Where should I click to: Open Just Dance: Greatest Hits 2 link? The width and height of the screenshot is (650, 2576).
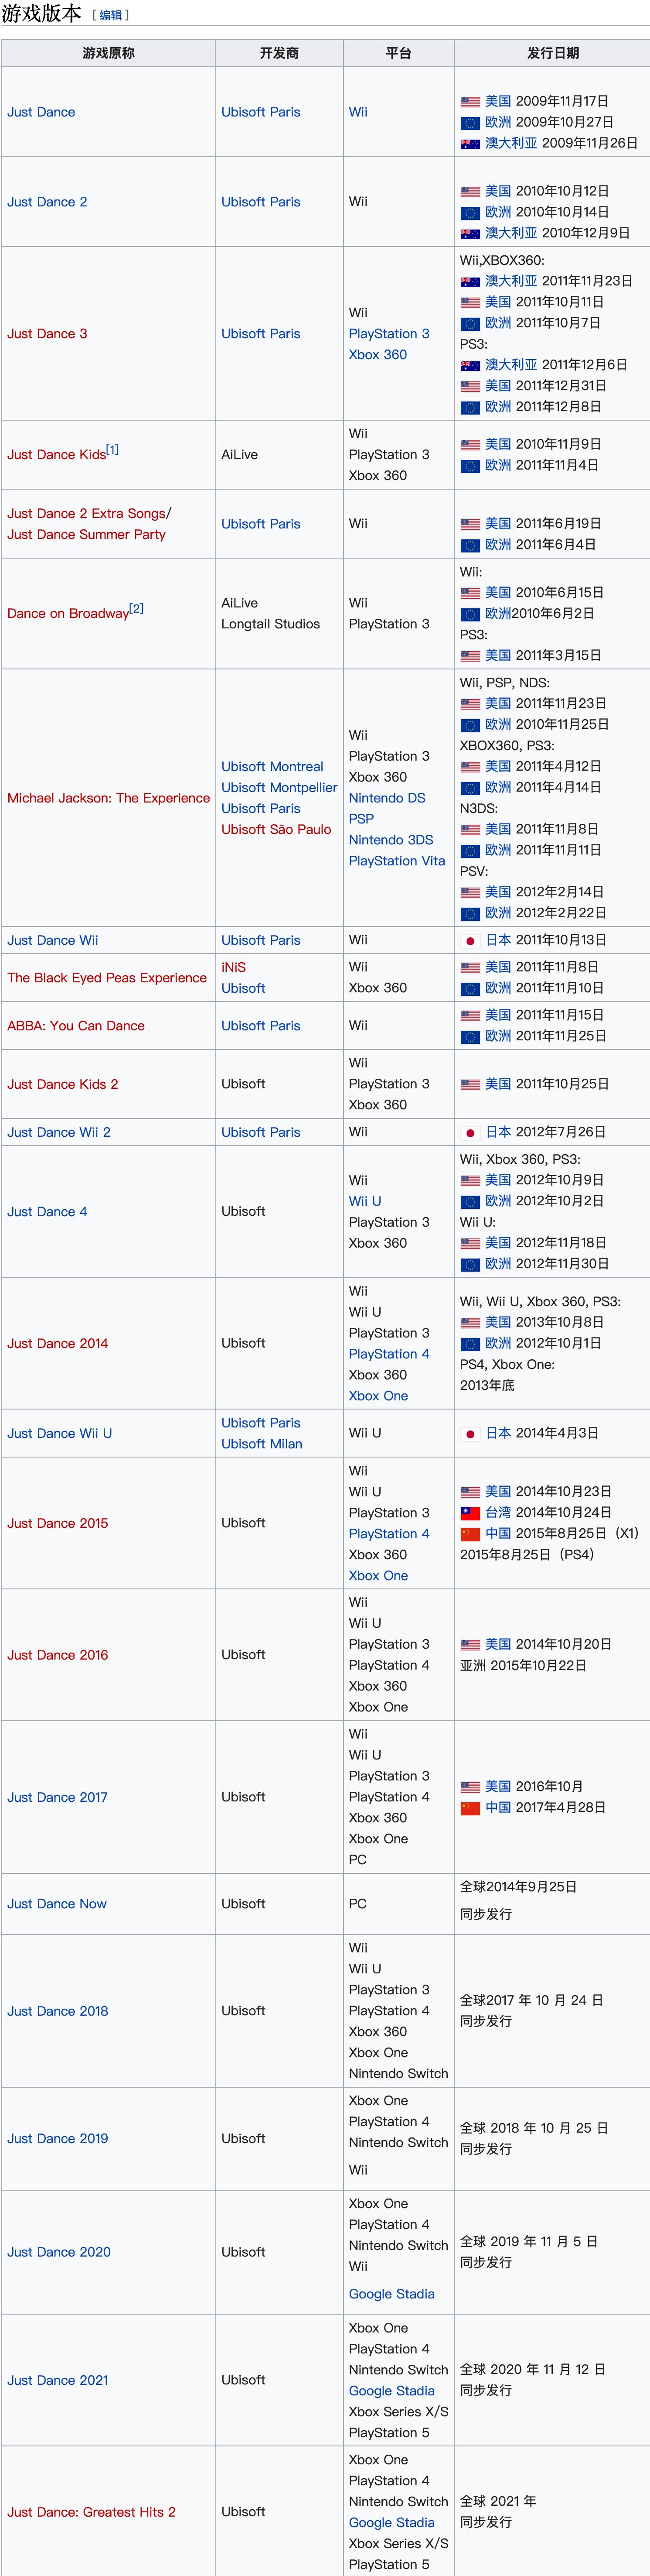coord(92,2512)
